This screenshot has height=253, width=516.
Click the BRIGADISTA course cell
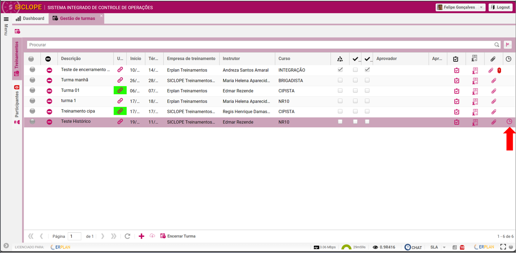point(303,81)
